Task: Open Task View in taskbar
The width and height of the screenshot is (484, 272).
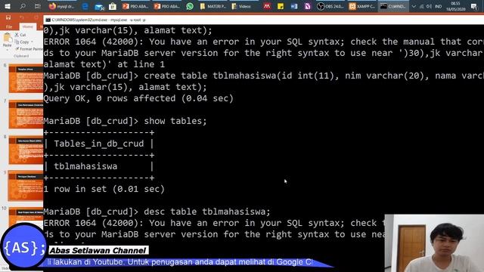Action: pyautogui.click(x=38, y=6)
